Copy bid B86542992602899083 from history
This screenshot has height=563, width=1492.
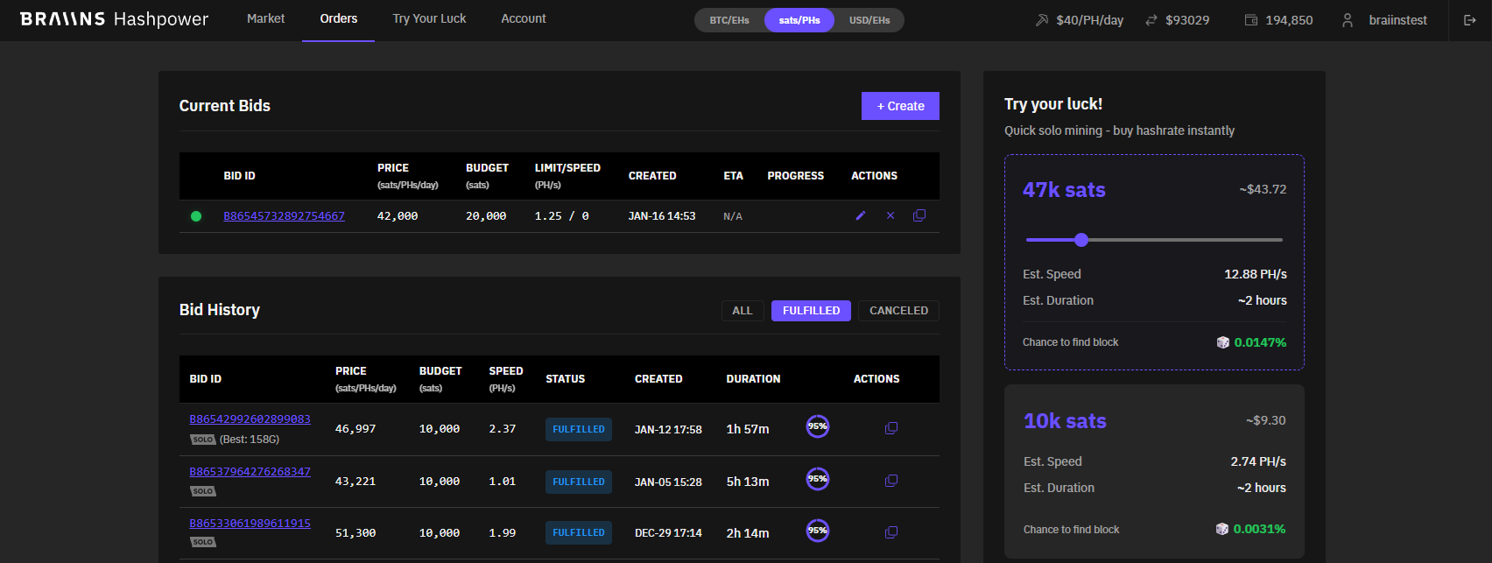pos(891,428)
